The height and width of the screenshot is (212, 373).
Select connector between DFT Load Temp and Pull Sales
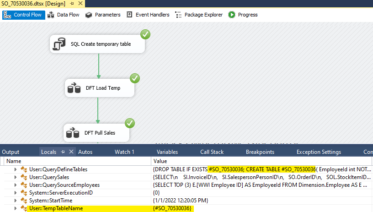click(98, 110)
